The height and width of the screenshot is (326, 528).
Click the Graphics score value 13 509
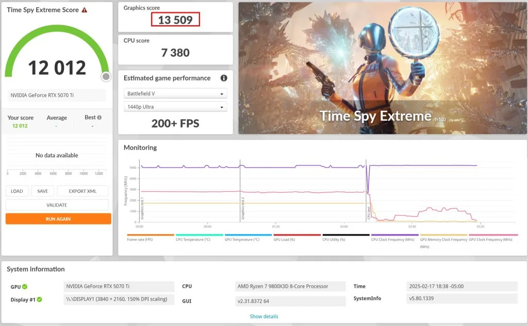(x=175, y=20)
